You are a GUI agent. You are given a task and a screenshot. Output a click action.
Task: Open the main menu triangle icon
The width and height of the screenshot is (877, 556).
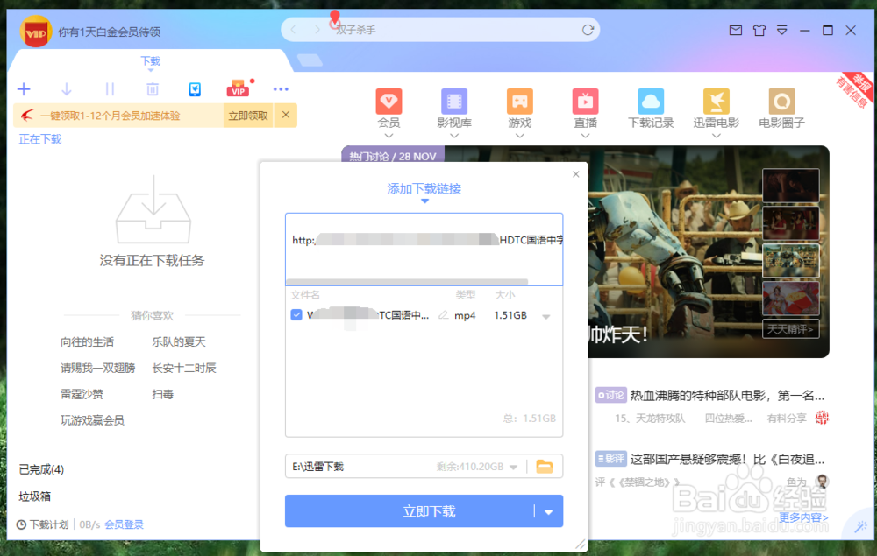pyautogui.click(x=782, y=30)
